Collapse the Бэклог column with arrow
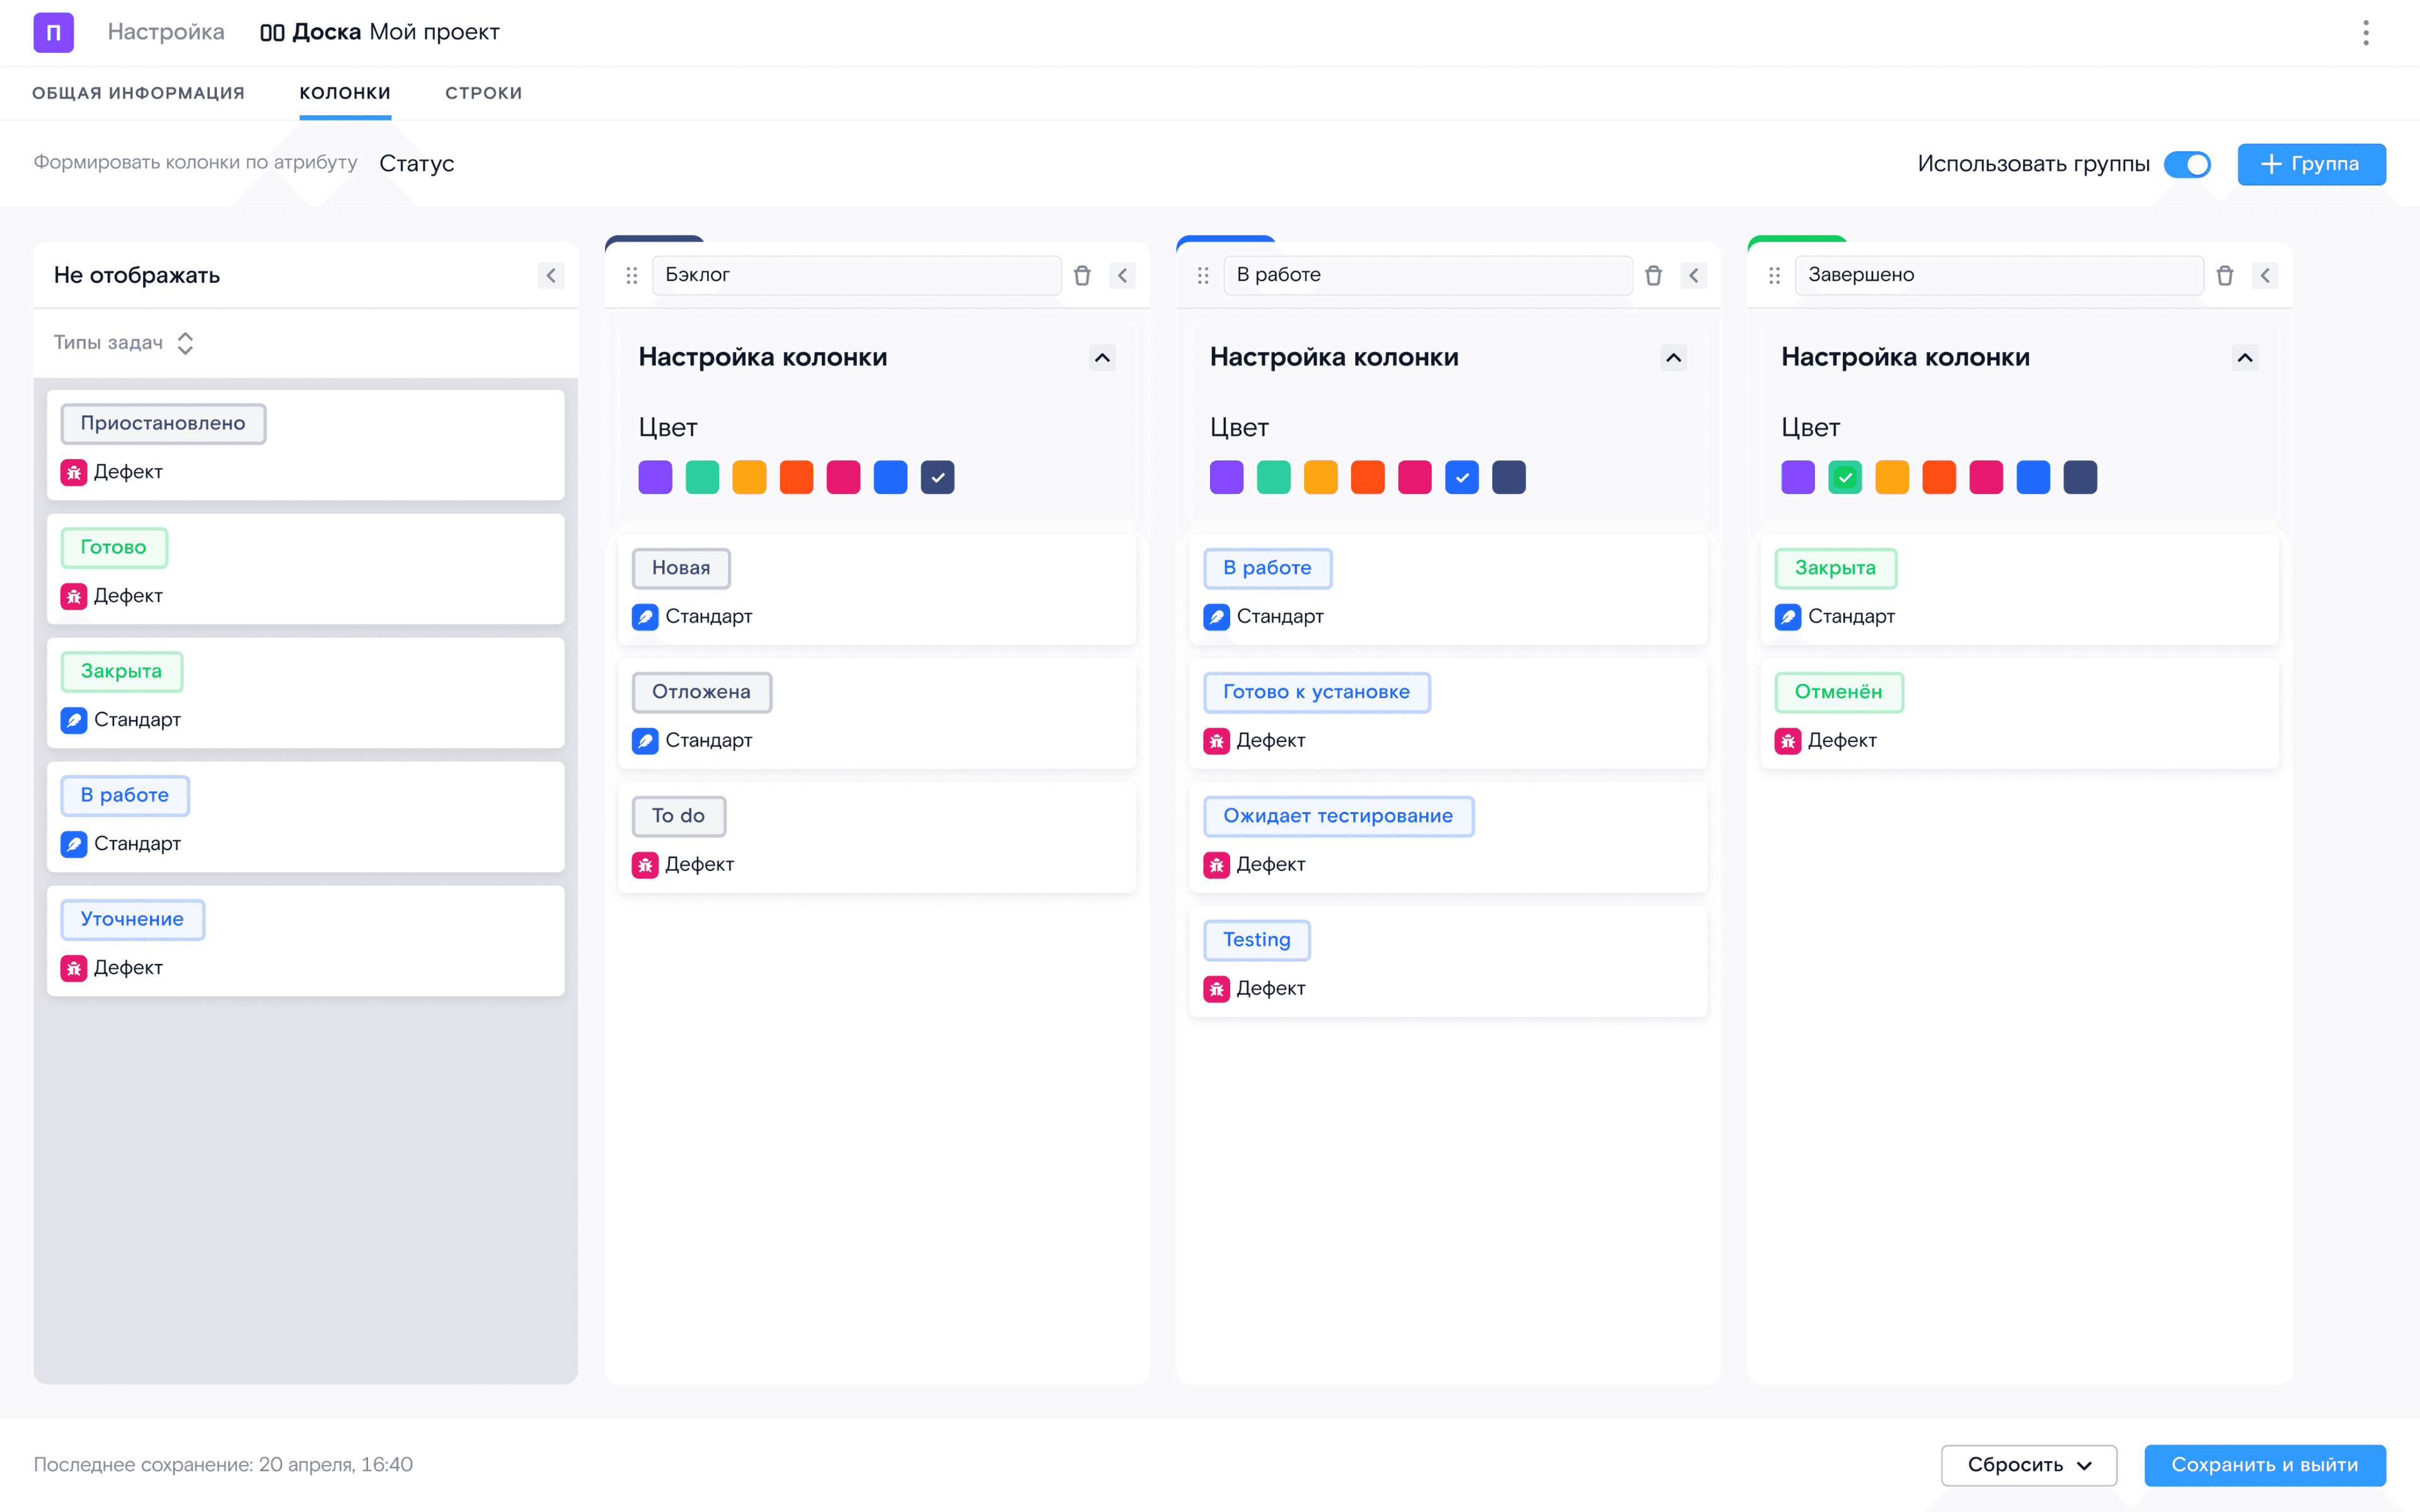 point(1122,275)
